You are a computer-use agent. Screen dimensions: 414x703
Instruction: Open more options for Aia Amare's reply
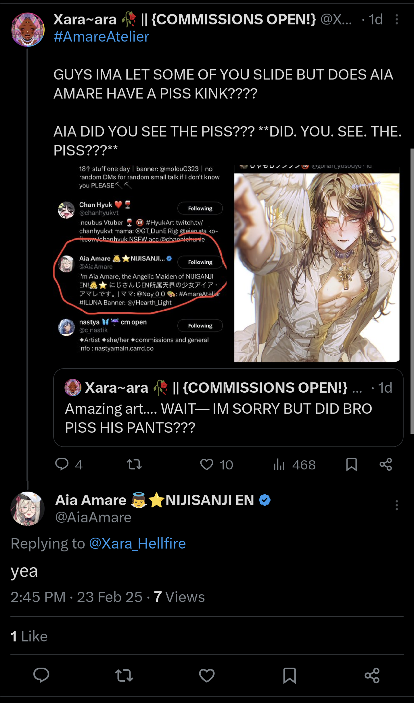pyautogui.click(x=396, y=505)
